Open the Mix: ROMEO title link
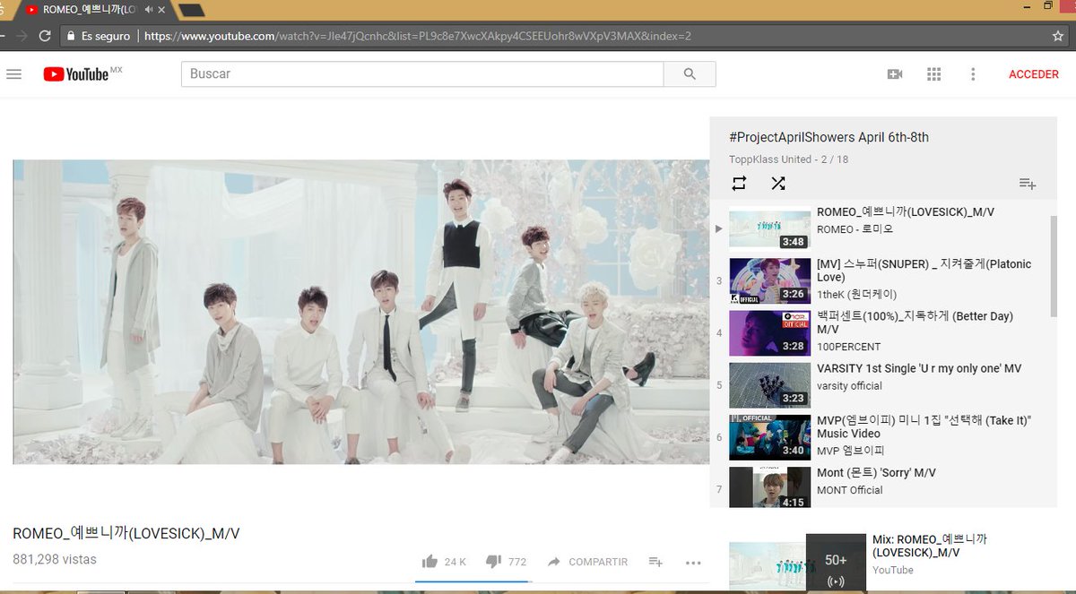 pyautogui.click(x=929, y=546)
